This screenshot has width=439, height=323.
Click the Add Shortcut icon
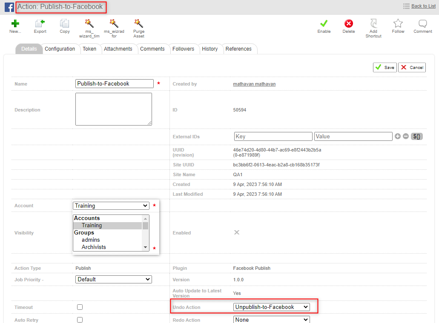coord(373,23)
